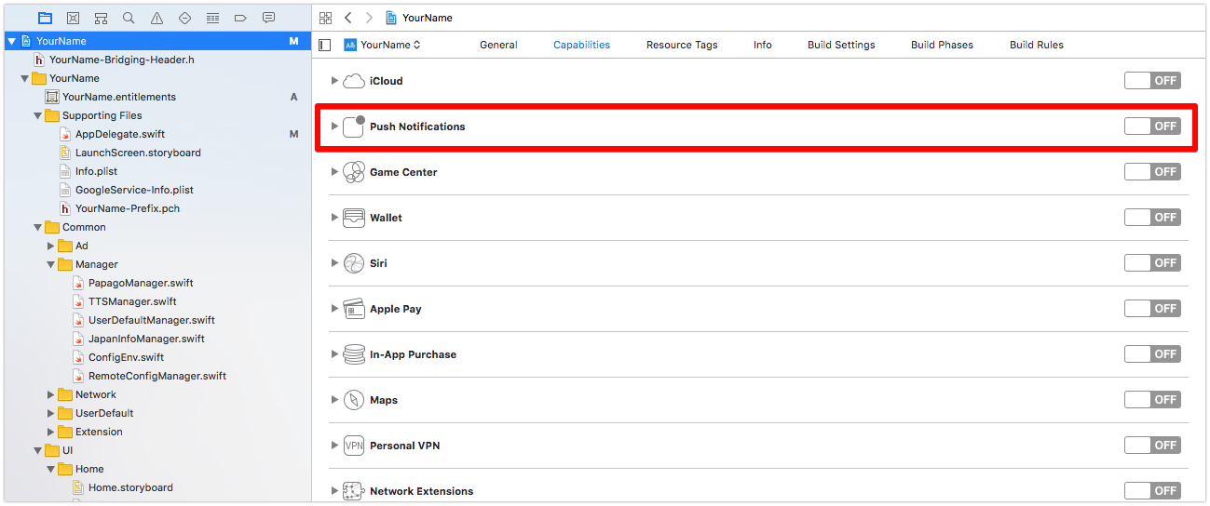Open the Issue navigator warning icon

[156, 18]
